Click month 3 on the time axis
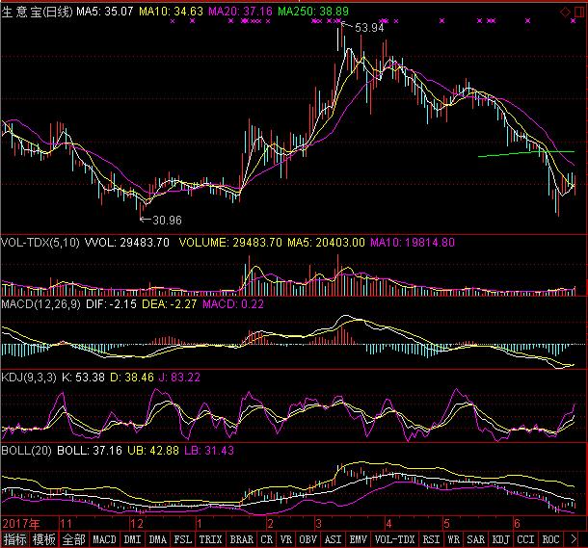This screenshot has width=588, height=548. 318,523
